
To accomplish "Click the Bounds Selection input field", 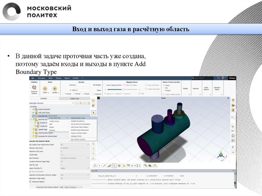I will click(83, 85).
